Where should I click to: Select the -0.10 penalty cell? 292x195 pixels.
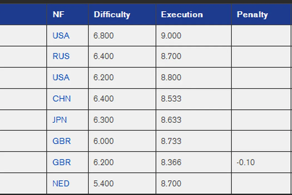tap(246, 162)
